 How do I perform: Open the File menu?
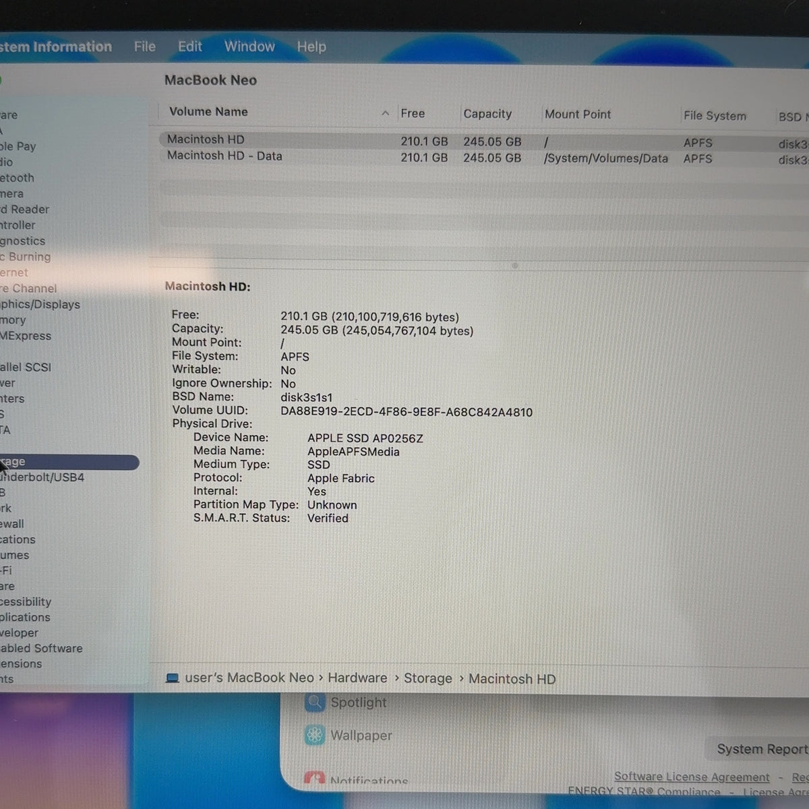[x=144, y=47]
